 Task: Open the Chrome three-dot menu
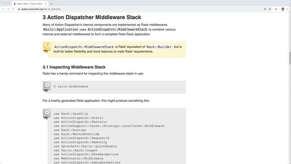[x=288, y=9]
